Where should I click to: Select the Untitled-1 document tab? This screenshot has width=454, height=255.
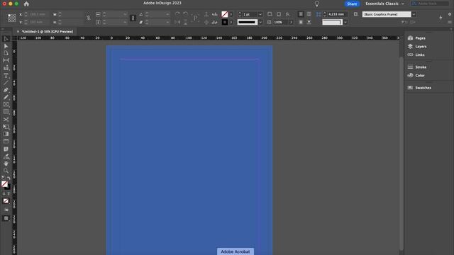48,31
